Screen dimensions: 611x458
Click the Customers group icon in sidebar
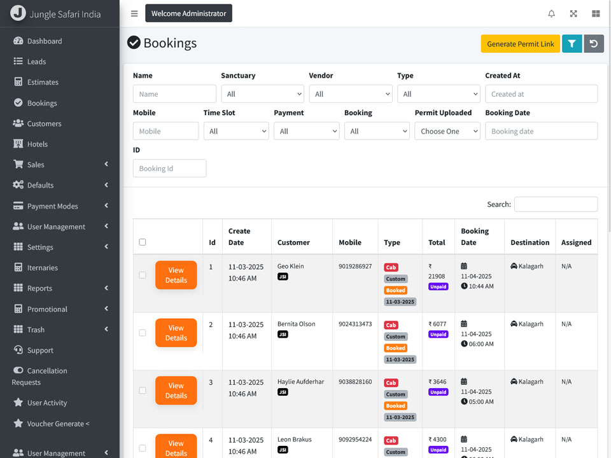(x=18, y=123)
